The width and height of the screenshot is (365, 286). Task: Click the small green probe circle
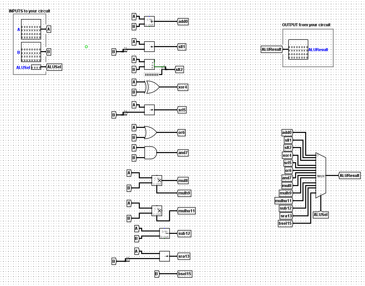coord(87,46)
